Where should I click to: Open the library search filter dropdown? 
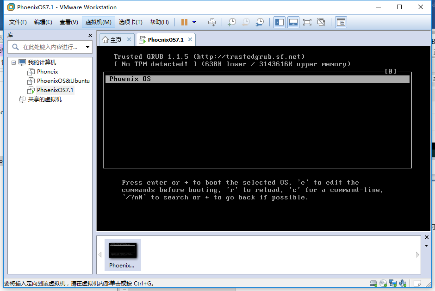pos(87,47)
